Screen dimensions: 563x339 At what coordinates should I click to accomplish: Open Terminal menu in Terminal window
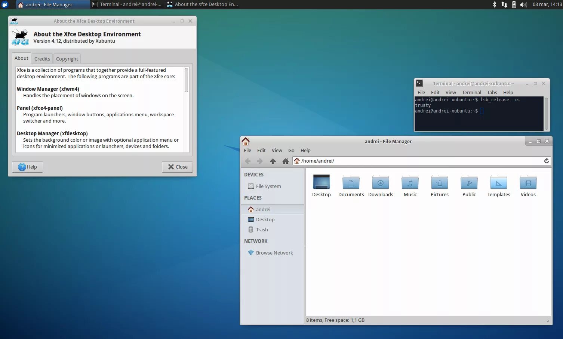(471, 92)
